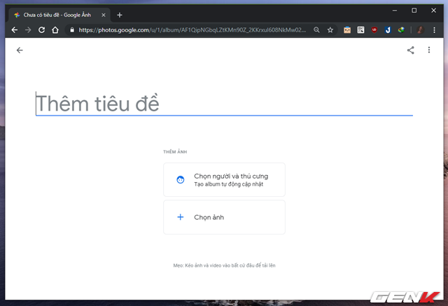
Task: Close the Google Ảnh browser tab
Action: [x=104, y=15]
